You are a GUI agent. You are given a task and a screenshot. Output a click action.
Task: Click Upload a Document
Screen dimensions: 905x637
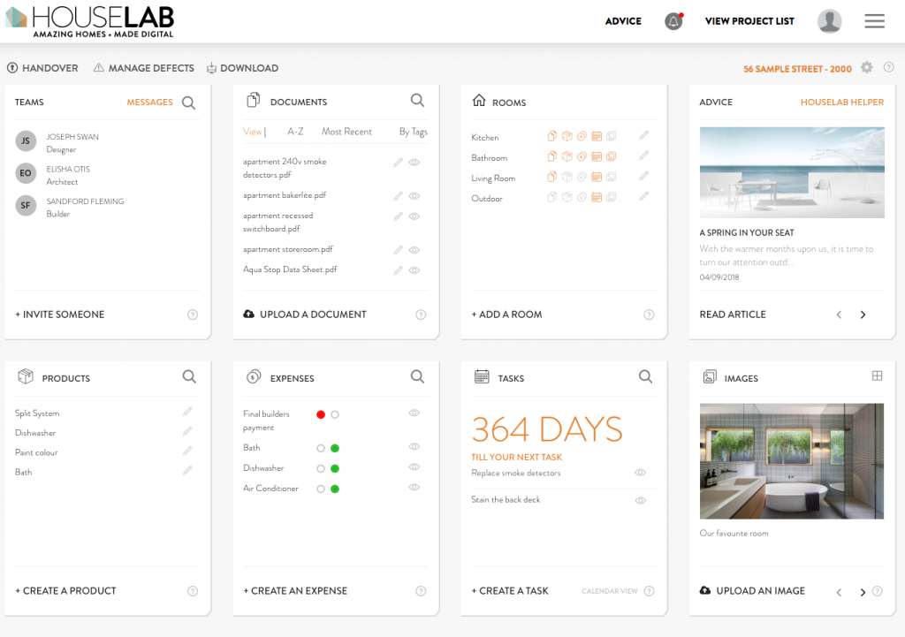[305, 315]
